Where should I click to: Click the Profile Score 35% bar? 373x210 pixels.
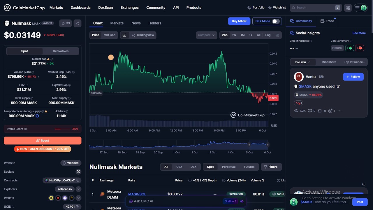43,129
